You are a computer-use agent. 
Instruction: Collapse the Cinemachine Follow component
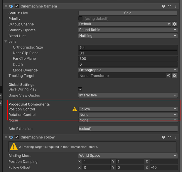(6, 137)
